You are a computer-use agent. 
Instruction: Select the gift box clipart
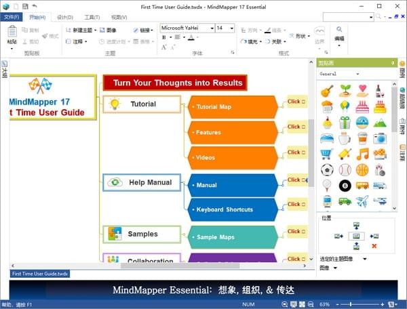click(345, 123)
